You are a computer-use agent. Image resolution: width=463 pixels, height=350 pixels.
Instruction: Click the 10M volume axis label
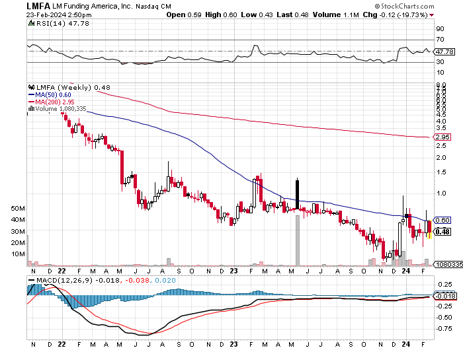point(18,254)
